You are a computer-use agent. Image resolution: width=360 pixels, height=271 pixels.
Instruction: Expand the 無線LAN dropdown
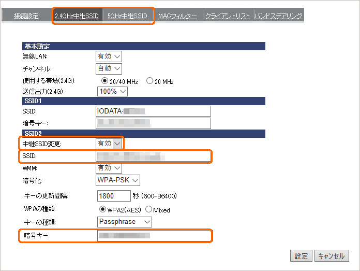(109, 56)
